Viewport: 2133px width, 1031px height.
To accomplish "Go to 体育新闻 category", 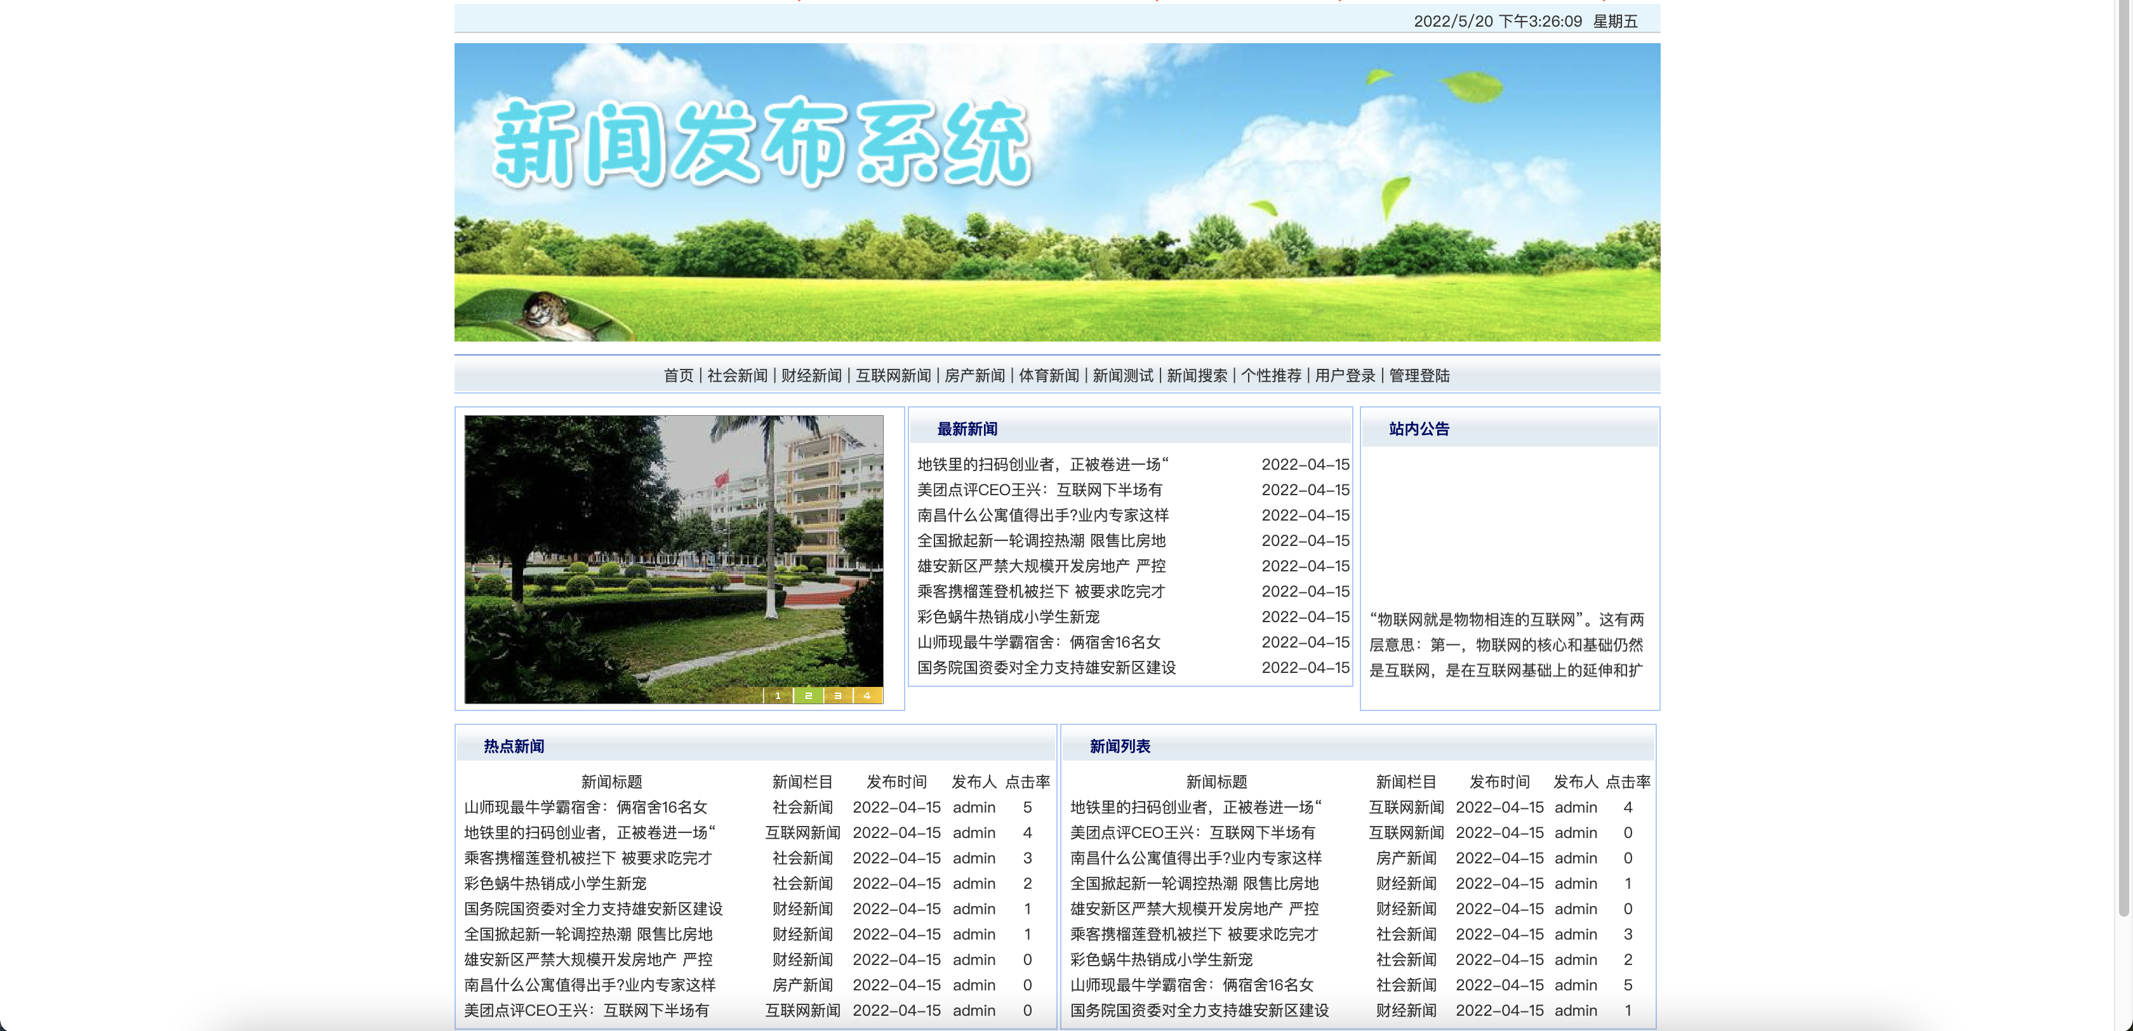I will [1049, 375].
